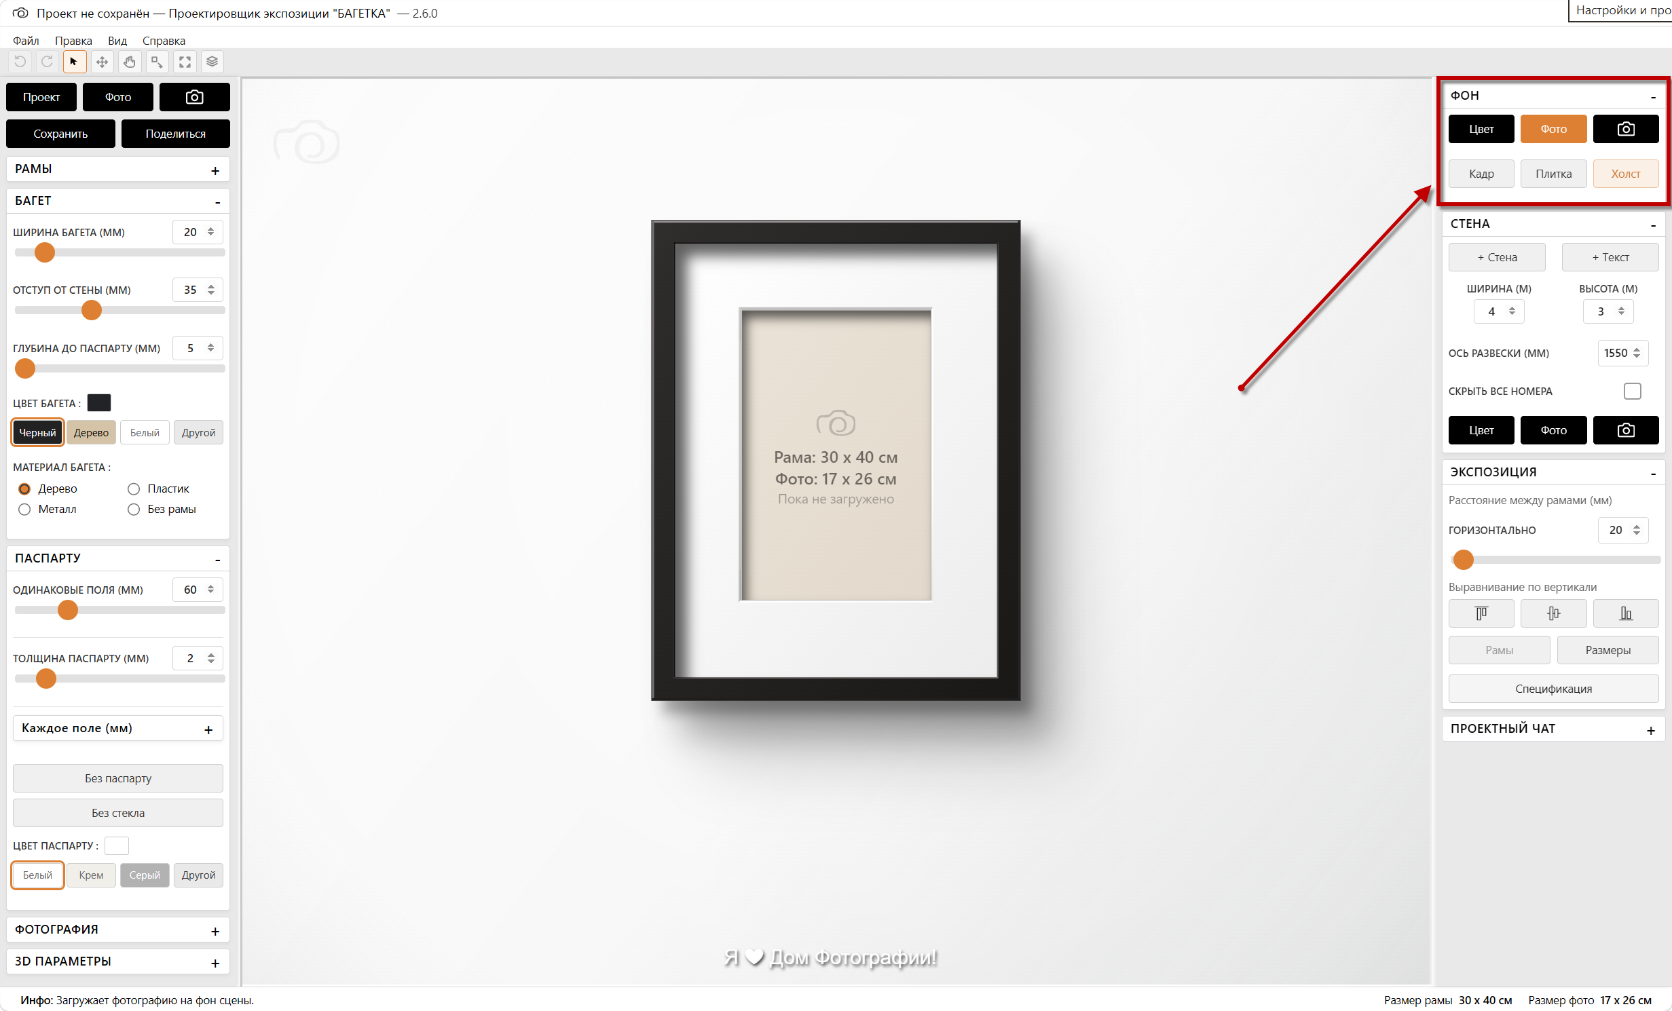Click the ОСЬ РАЗВЕСКИ value field
Screen dimensions: 1672x1011
[1622, 353]
